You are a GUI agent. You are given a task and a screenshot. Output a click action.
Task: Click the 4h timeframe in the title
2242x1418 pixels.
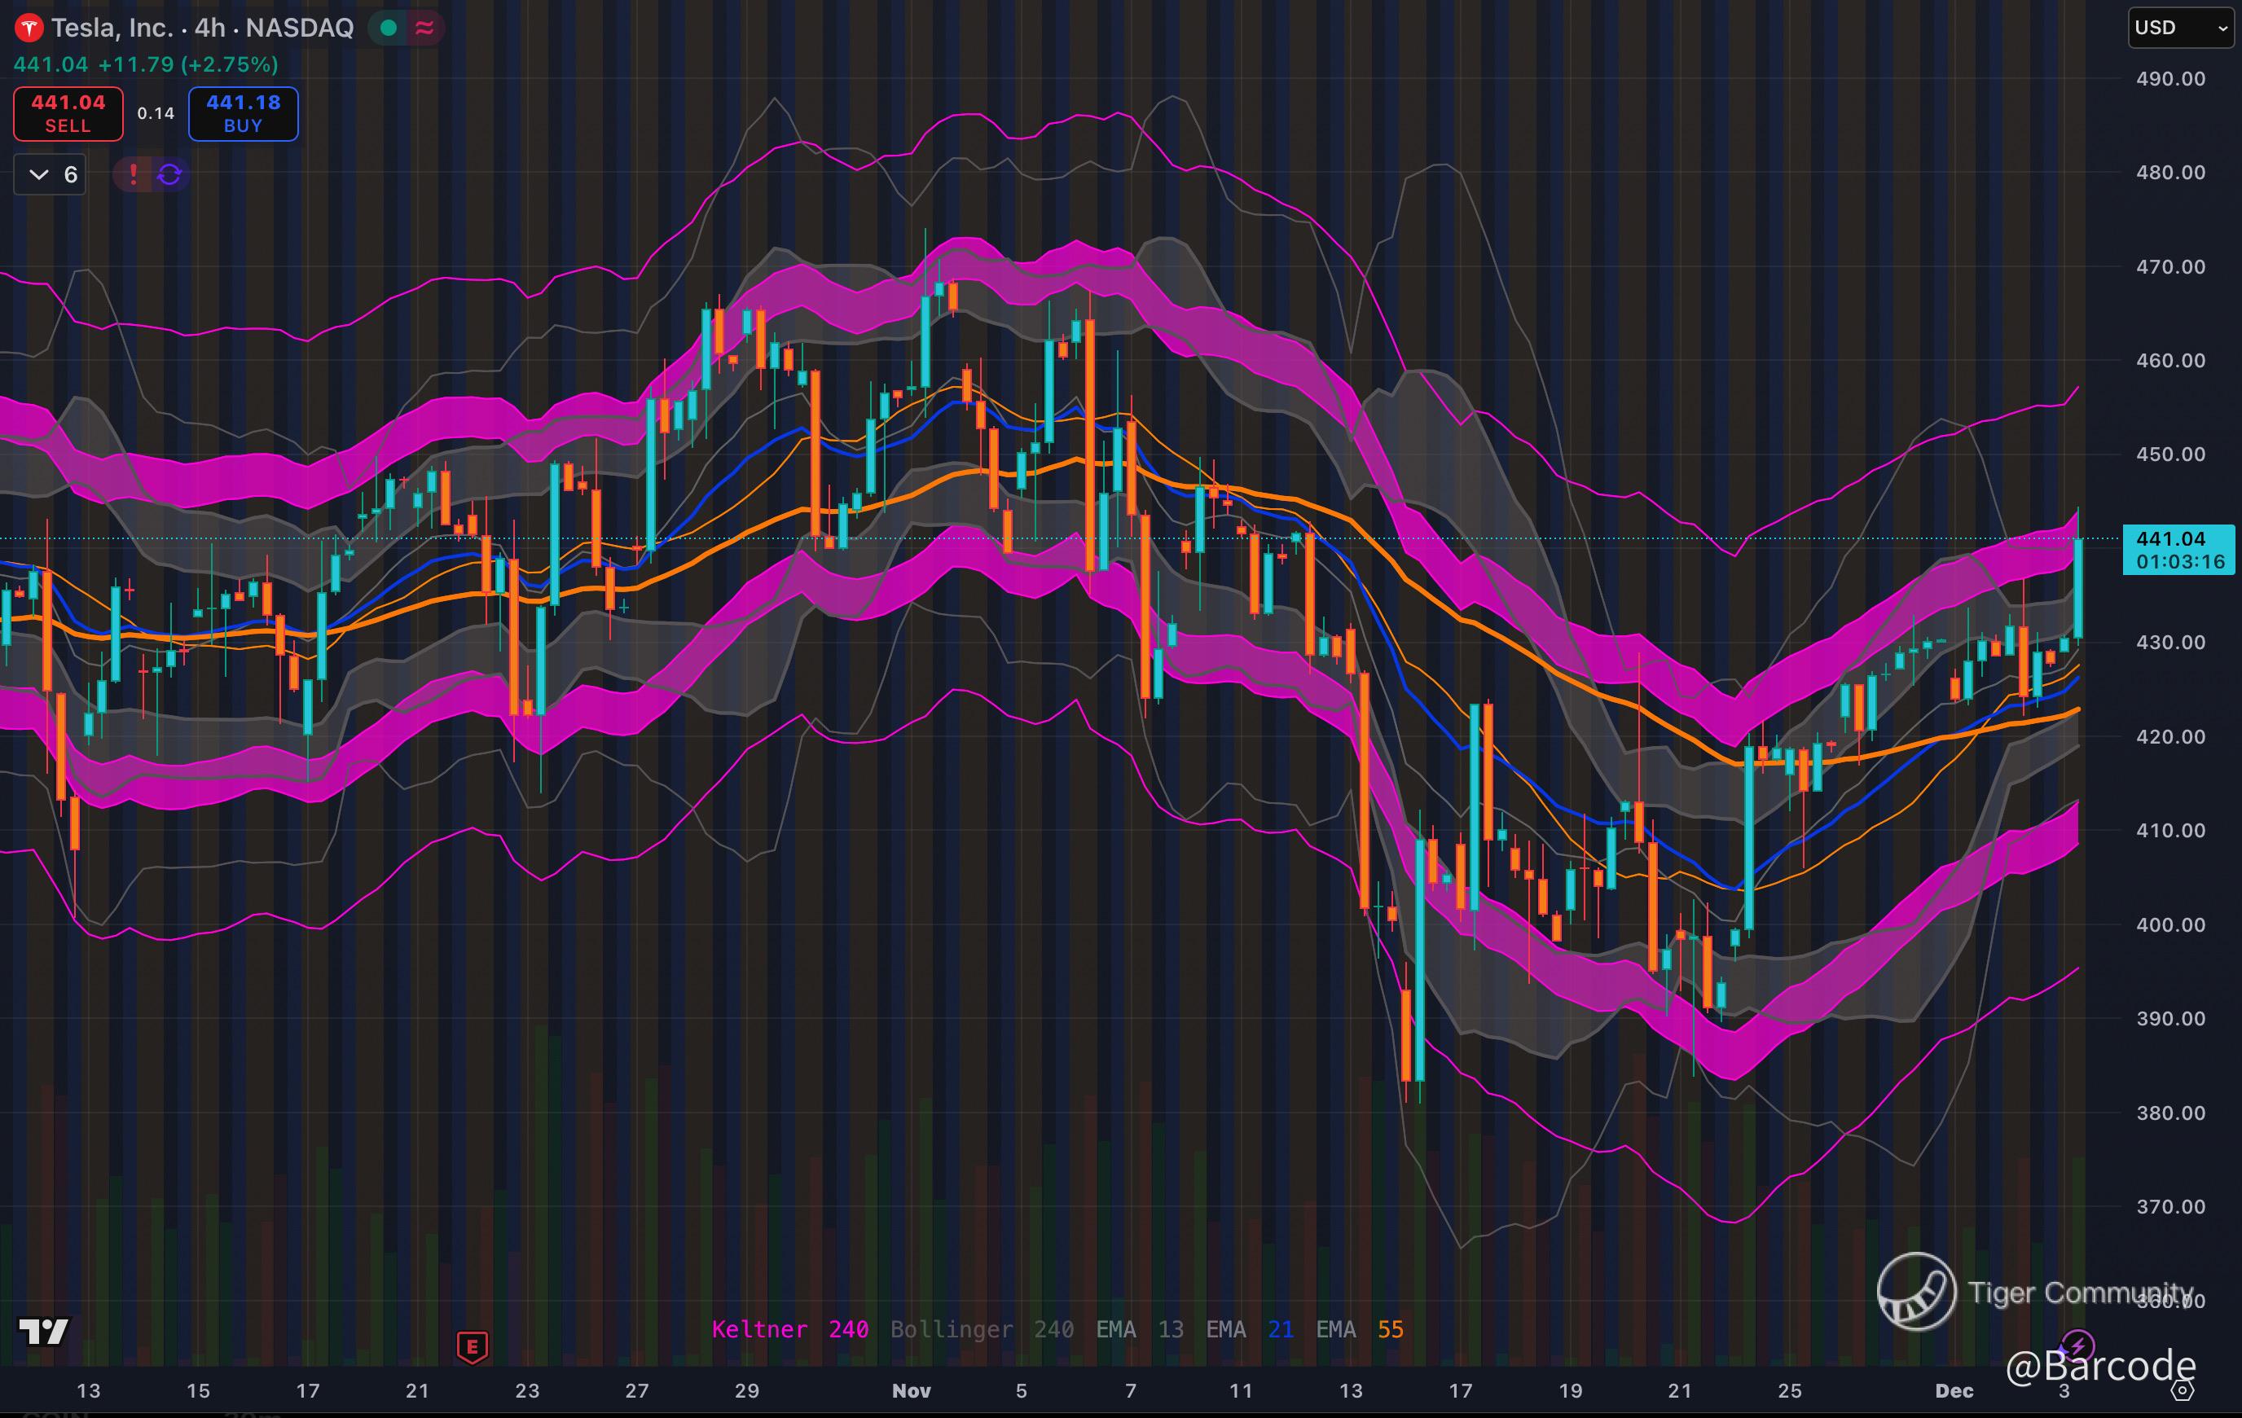click(209, 28)
